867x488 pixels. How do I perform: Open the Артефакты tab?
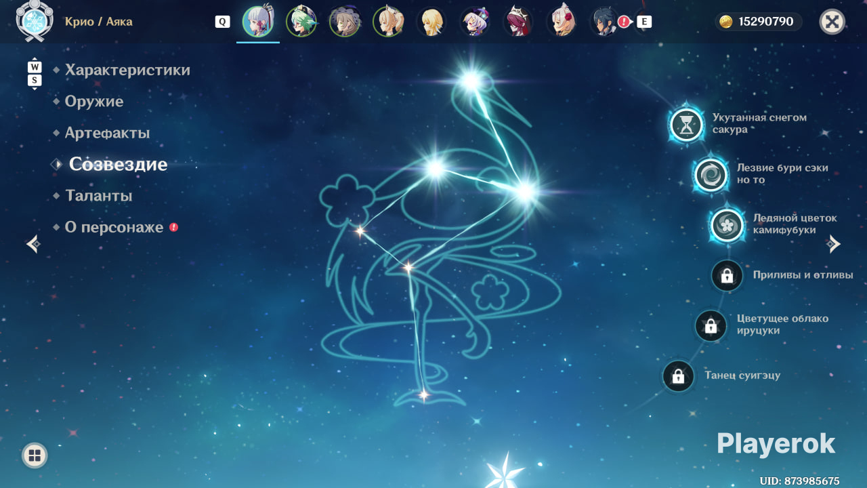pyautogui.click(x=107, y=133)
